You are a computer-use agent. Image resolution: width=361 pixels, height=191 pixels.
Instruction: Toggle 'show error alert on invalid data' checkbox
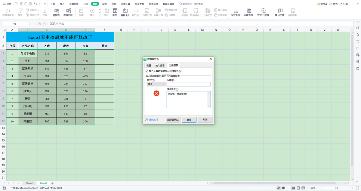[x=147, y=71]
